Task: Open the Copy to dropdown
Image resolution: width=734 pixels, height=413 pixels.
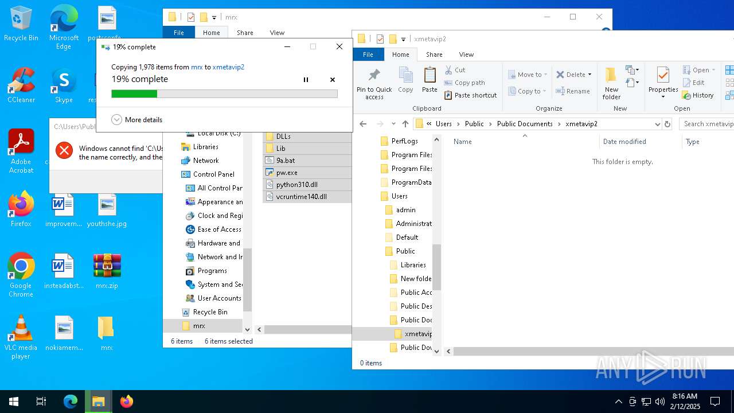Action: click(528, 91)
